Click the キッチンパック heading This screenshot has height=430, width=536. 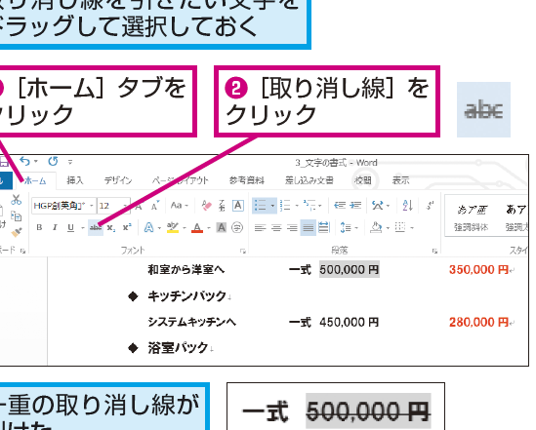[186, 295]
